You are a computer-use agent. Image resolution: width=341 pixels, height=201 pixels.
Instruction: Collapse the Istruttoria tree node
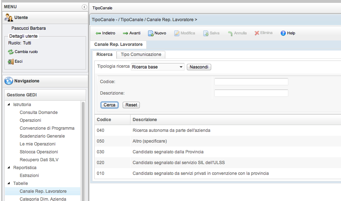9,105
